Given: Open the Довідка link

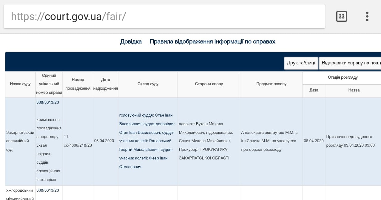Looking at the screenshot, I should [x=131, y=41].
